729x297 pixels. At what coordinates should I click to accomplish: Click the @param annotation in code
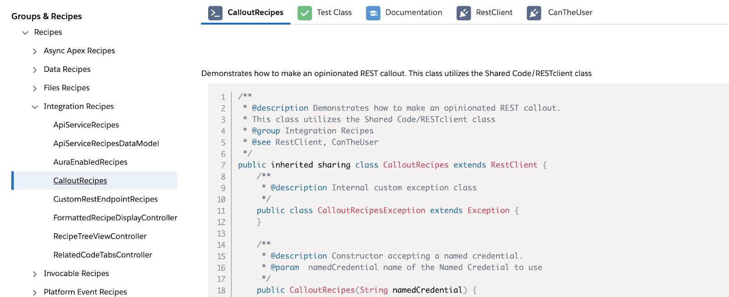click(285, 267)
